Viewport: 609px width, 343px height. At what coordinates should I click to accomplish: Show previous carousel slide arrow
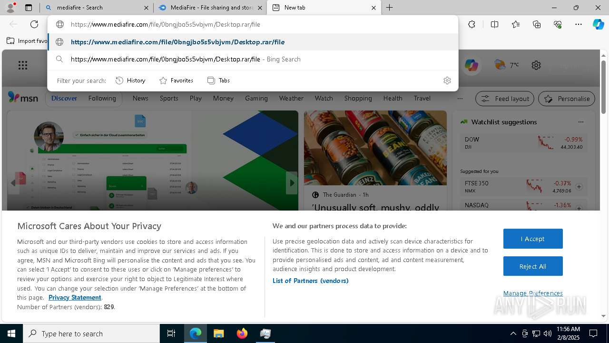click(13, 183)
